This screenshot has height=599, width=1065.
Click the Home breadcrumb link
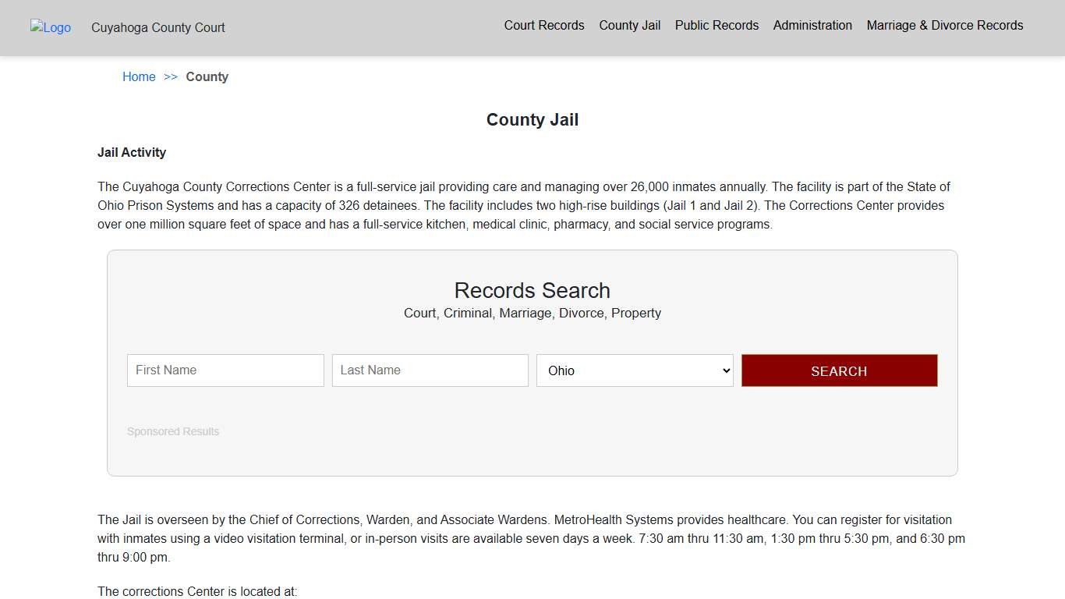[x=139, y=76]
